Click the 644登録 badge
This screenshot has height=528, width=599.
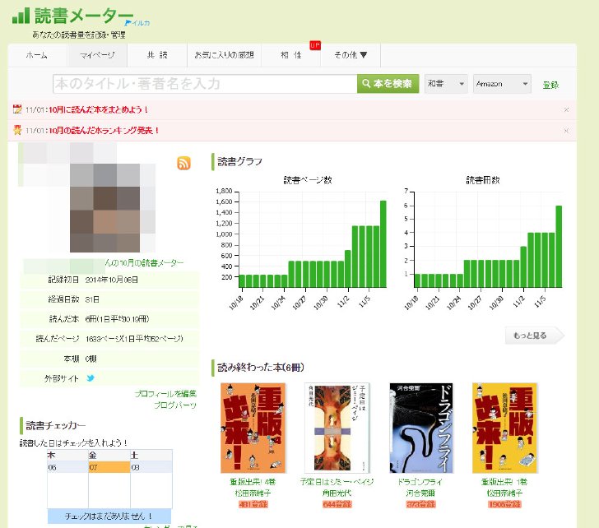[337, 504]
